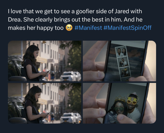Image resolution: width=164 pixels, height=133 pixels.
Task: Click the words "makes her happy too"
Action: (36, 28)
